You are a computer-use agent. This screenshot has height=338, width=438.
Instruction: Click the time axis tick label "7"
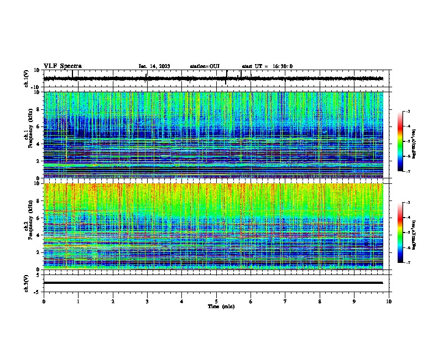285,302
